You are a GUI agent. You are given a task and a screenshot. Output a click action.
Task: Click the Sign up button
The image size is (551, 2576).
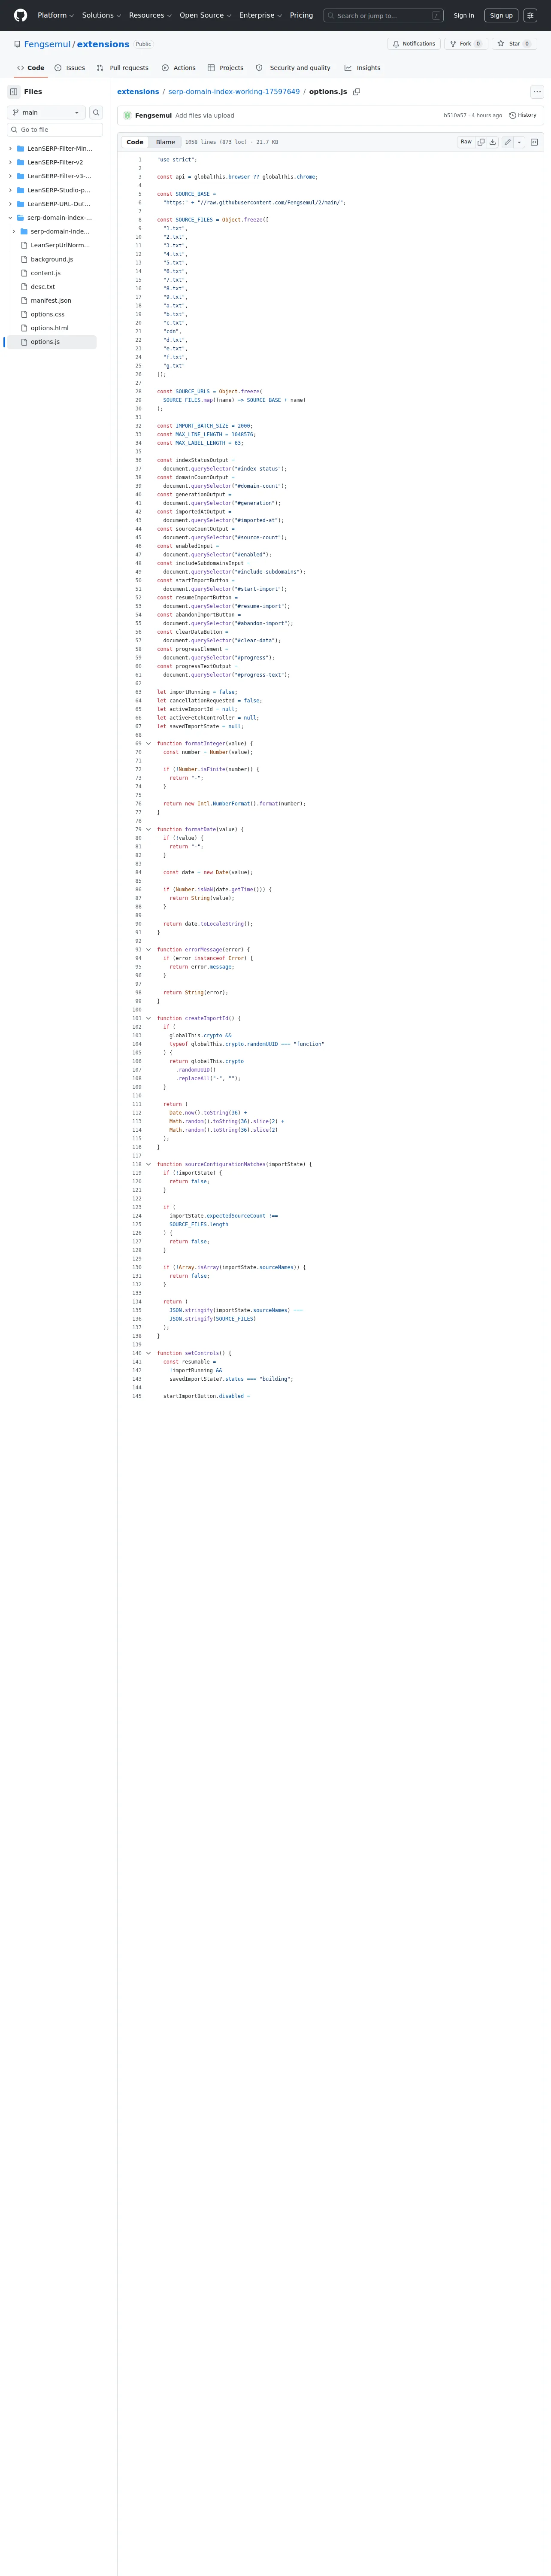tap(501, 15)
